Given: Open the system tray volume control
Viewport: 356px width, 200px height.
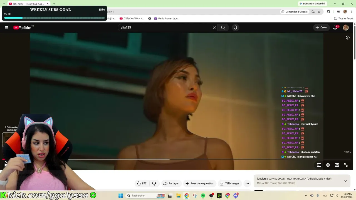Looking at the screenshot, I should tap(336, 196).
